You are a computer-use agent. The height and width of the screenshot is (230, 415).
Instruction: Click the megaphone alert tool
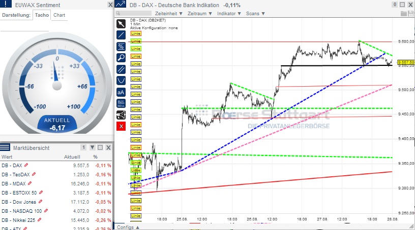[121, 115]
